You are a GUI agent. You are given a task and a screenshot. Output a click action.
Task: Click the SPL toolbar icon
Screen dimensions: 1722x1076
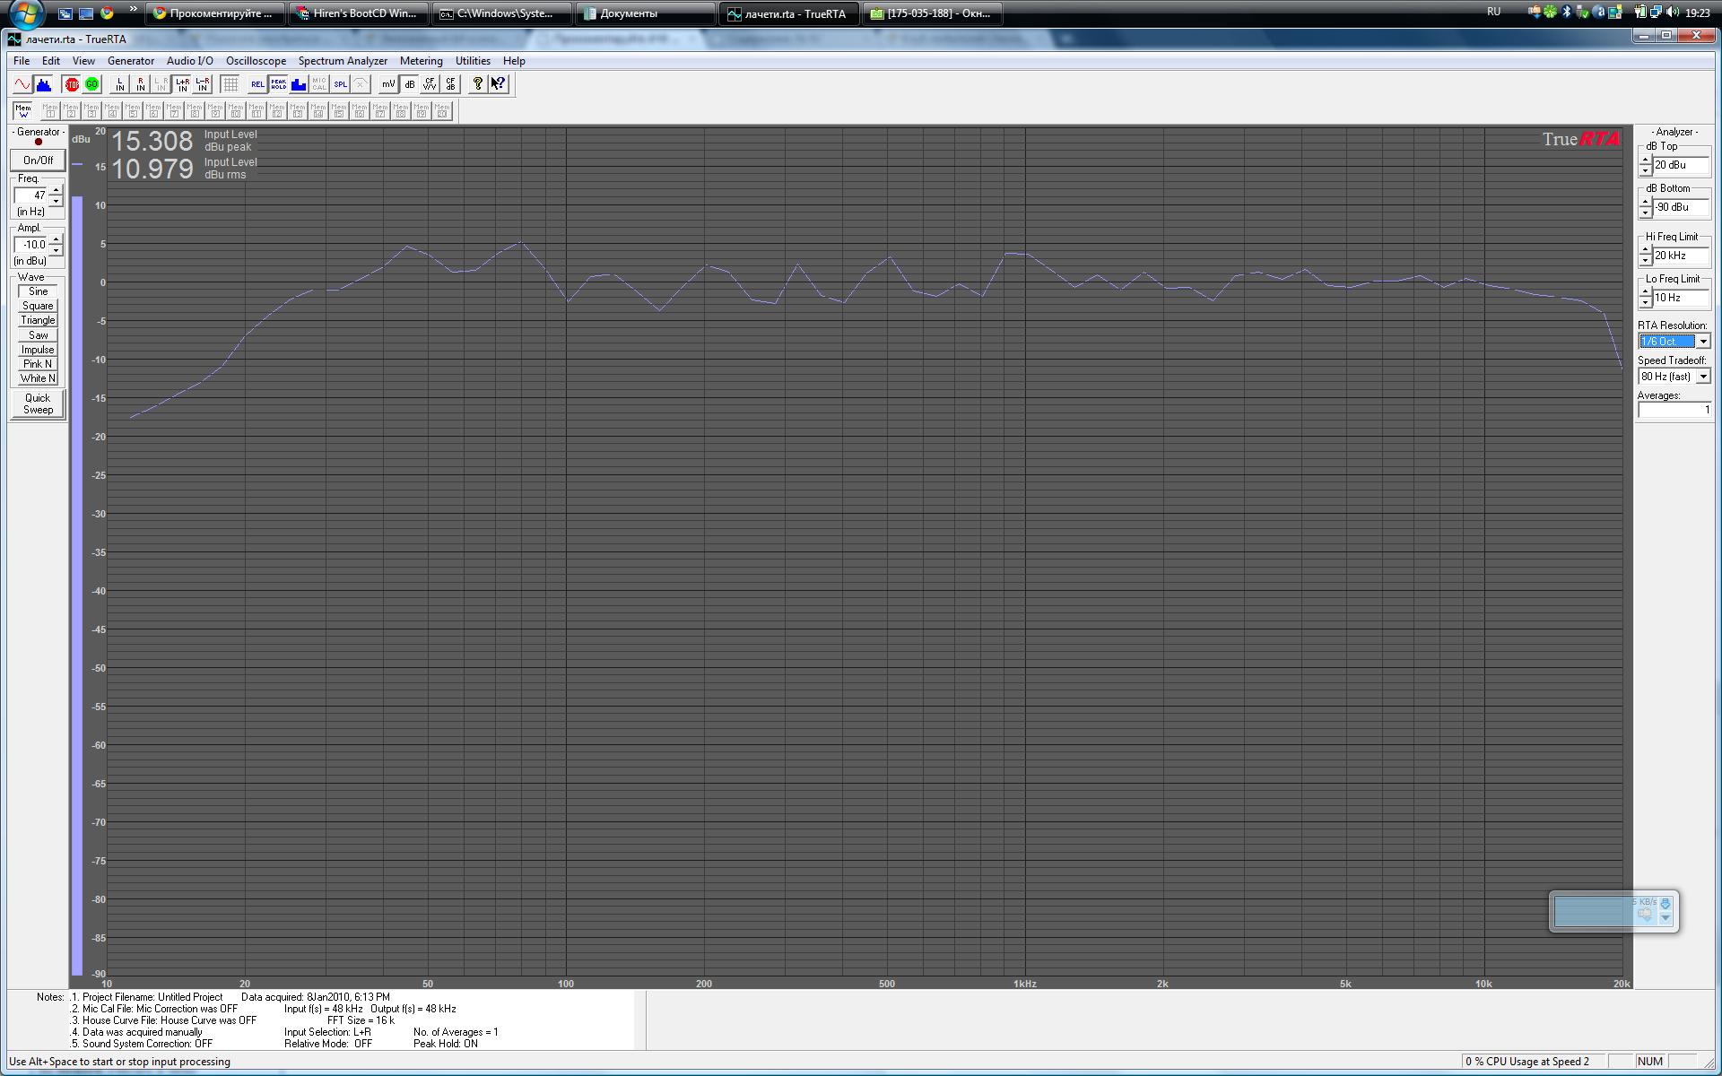pos(340,84)
